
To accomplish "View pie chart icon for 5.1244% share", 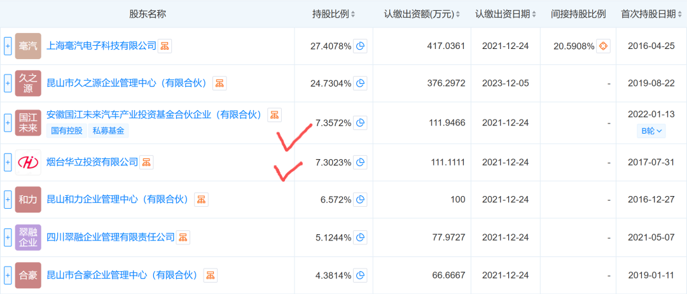I will (359, 237).
